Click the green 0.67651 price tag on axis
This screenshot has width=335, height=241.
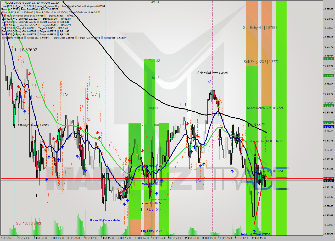pyautogui.click(x=328, y=75)
